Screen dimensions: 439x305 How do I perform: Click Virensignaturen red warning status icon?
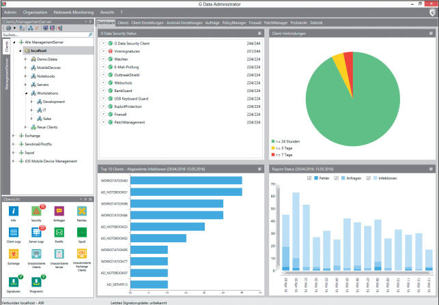coord(111,51)
